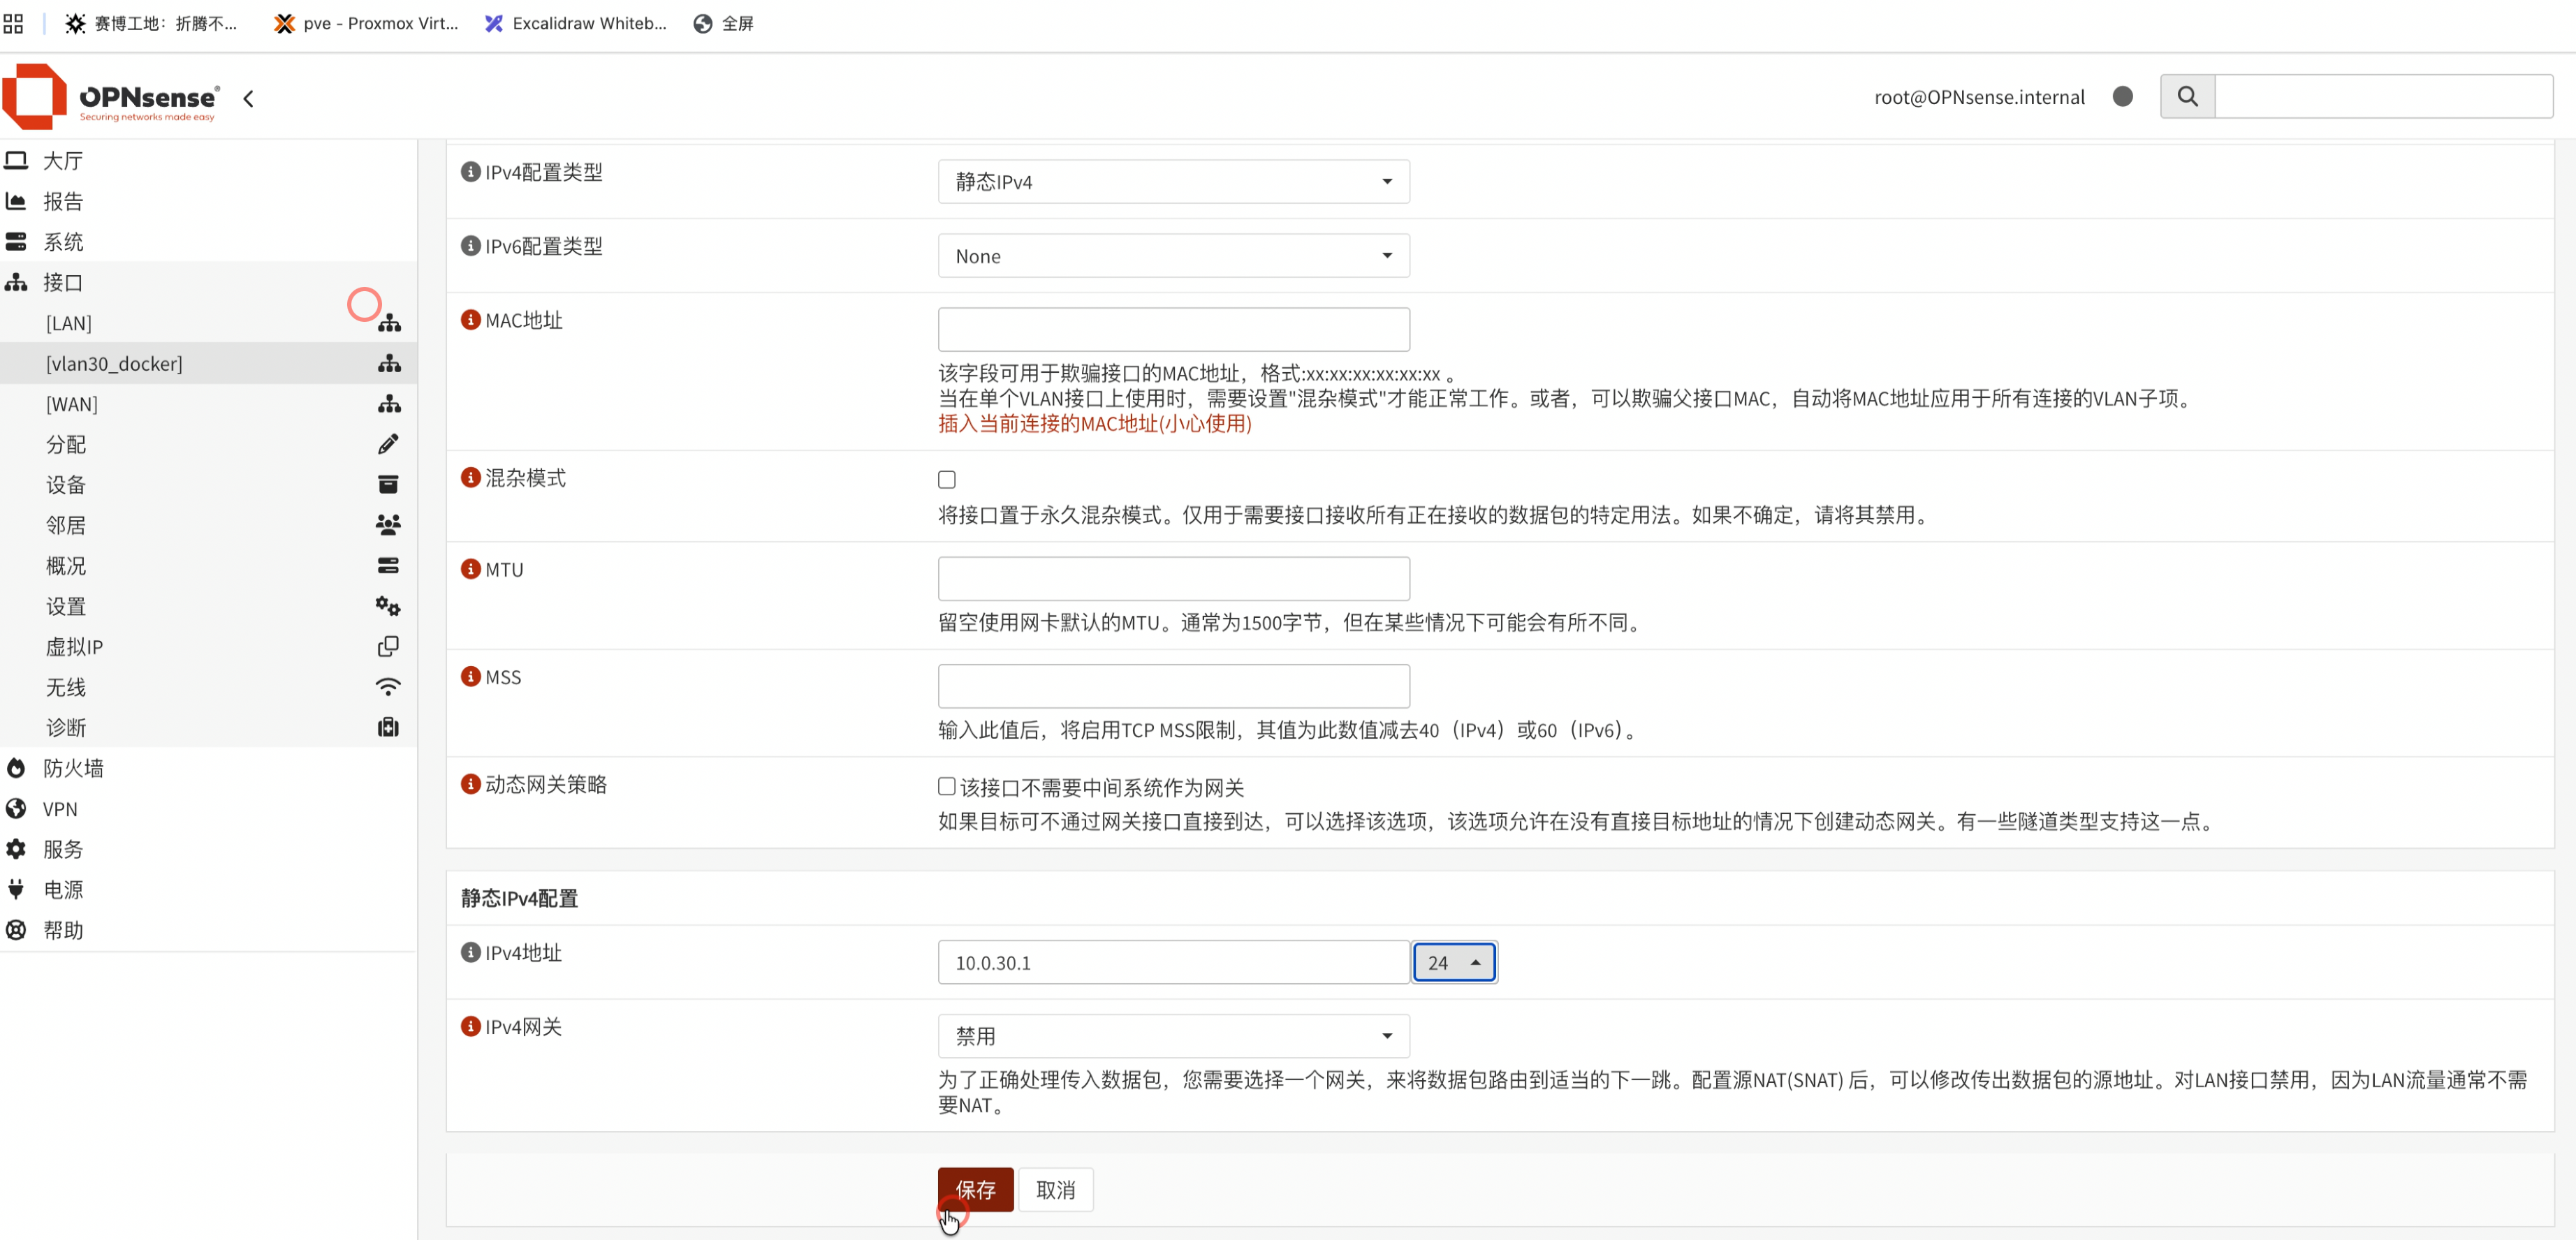Click root@OPNsense.internal user text
2576x1240 pixels.
point(1979,97)
